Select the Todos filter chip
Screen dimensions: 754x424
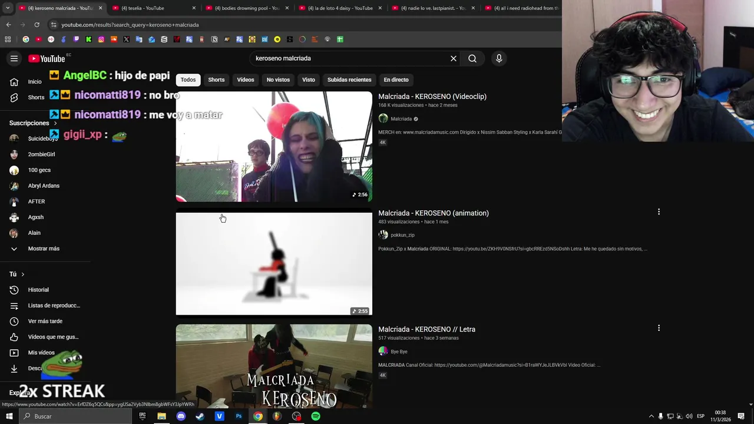[188, 79]
